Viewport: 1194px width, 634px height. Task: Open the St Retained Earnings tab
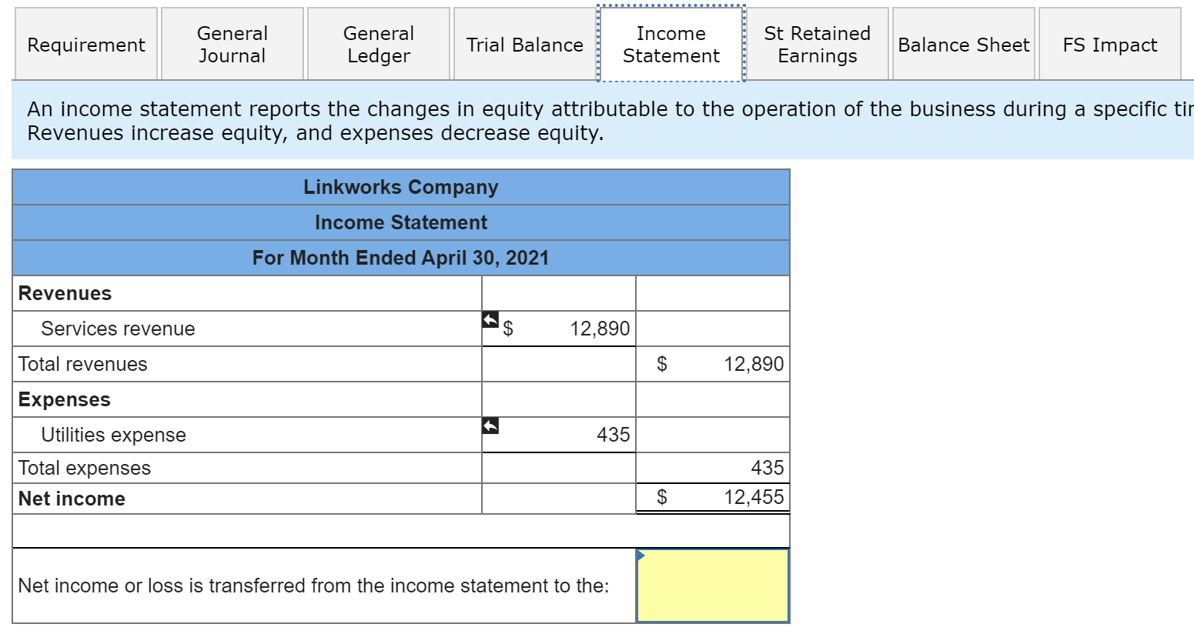tap(817, 45)
